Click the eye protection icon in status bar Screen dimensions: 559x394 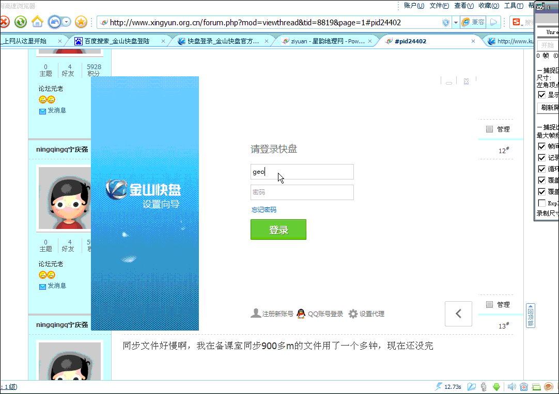click(x=548, y=387)
